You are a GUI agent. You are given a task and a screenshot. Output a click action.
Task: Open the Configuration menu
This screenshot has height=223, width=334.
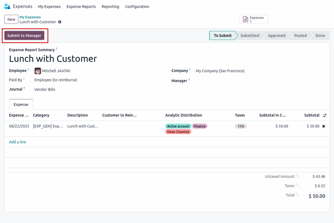click(x=137, y=7)
